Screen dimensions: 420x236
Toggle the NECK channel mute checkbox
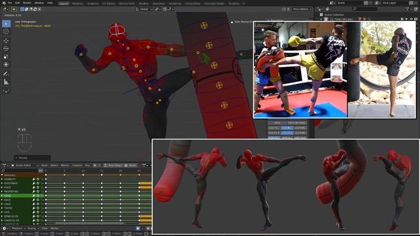point(38,199)
